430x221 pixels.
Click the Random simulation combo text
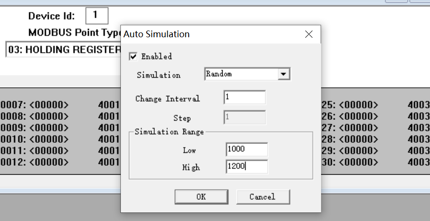219,74
